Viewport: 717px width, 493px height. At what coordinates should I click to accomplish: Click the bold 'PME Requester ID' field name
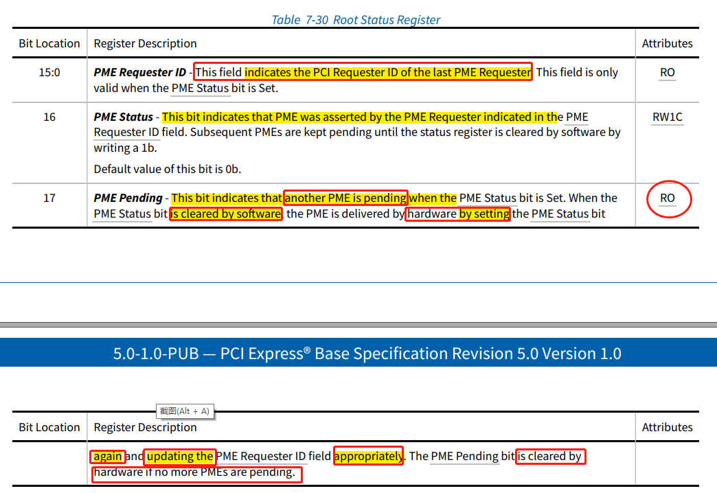140,72
